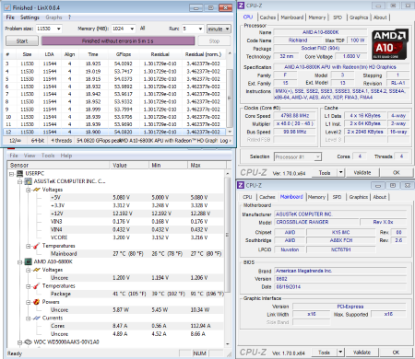
Task: Open the LinX question mark help menu
Action: (69, 17)
